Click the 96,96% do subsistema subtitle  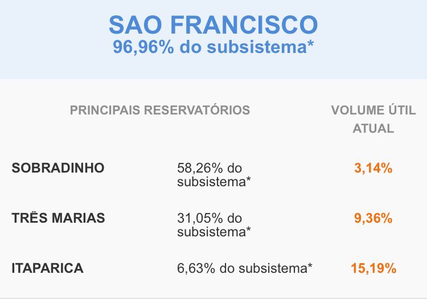point(213,47)
